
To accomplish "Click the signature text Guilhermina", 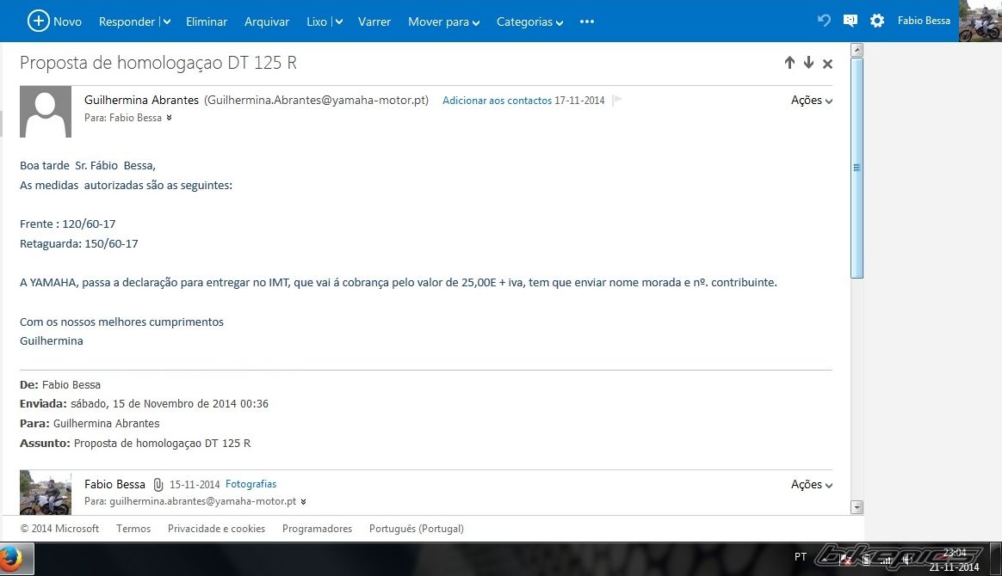I will point(51,340).
